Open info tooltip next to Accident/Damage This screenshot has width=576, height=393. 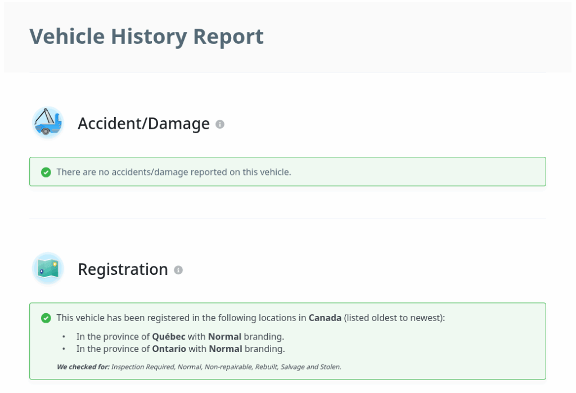(x=220, y=124)
